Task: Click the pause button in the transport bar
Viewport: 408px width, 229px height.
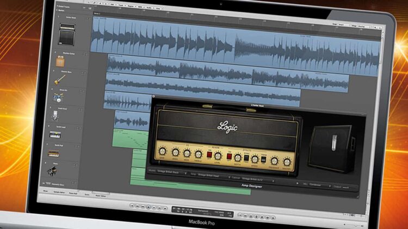Action: 159,208
